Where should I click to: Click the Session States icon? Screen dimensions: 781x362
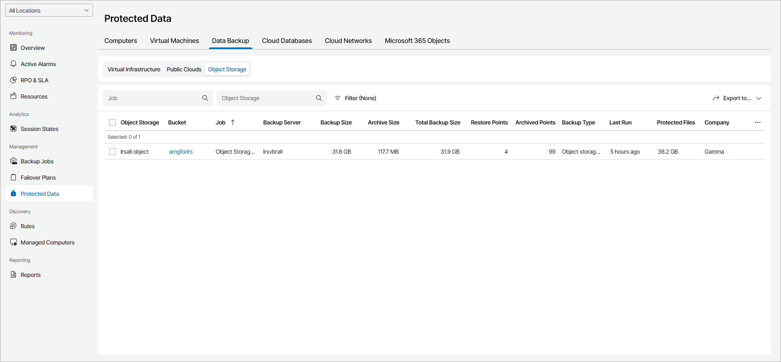[x=13, y=129]
